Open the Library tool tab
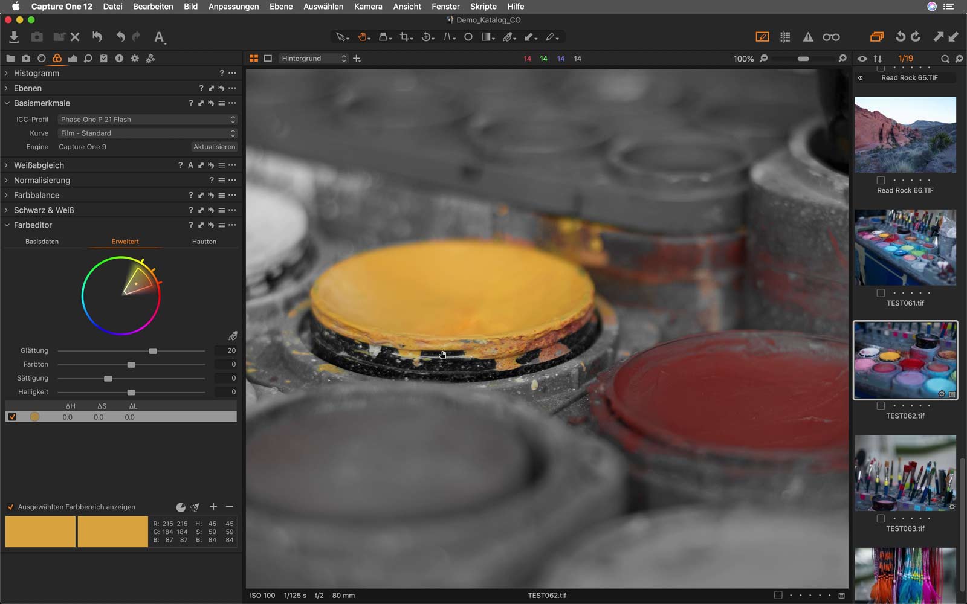This screenshot has height=604, width=967. coord(10,58)
